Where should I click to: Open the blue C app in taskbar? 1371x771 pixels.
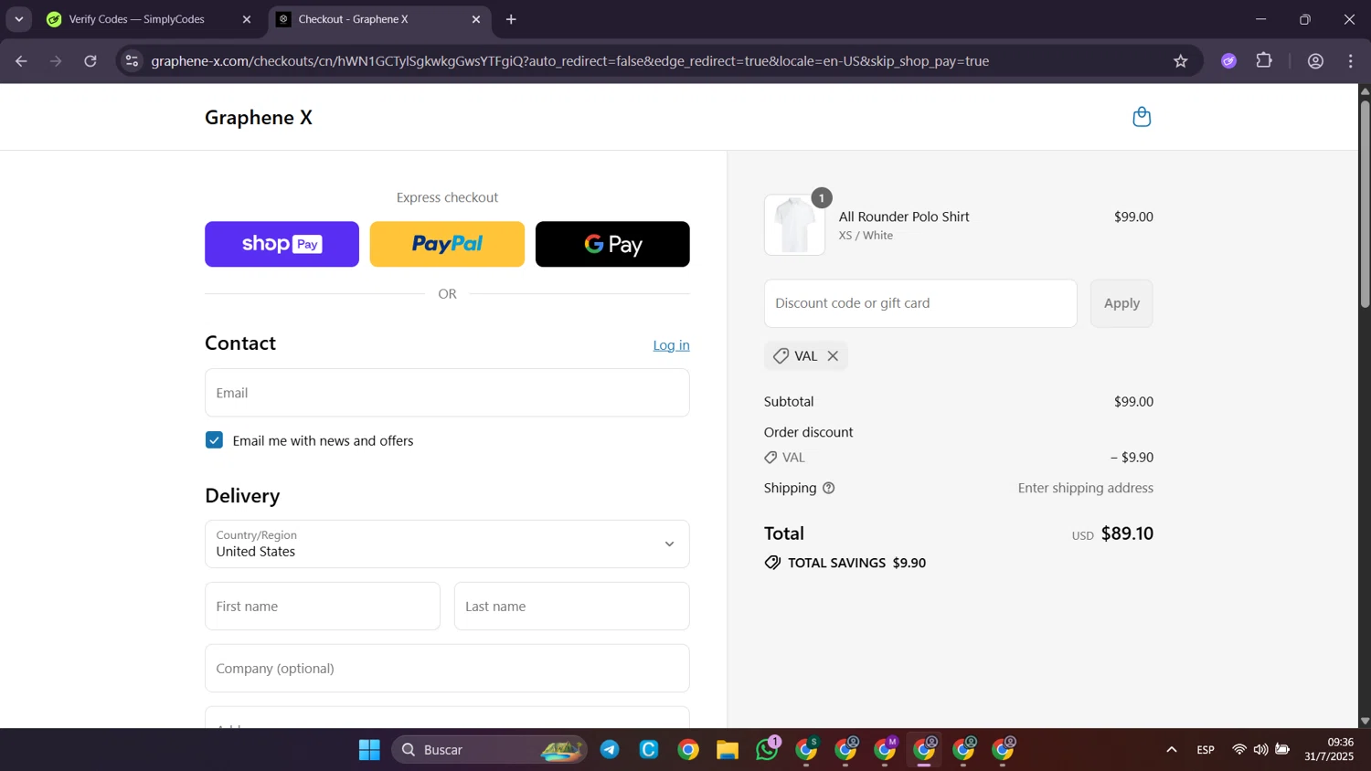(x=649, y=750)
